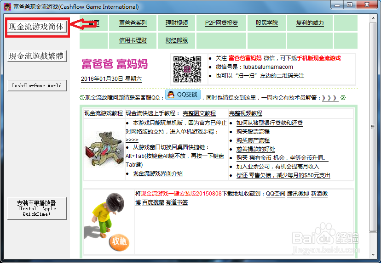The image size is (381, 263).
Task: Click 安装苹果播放器 Install Apple QuickTime button
Action: (37, 208)
